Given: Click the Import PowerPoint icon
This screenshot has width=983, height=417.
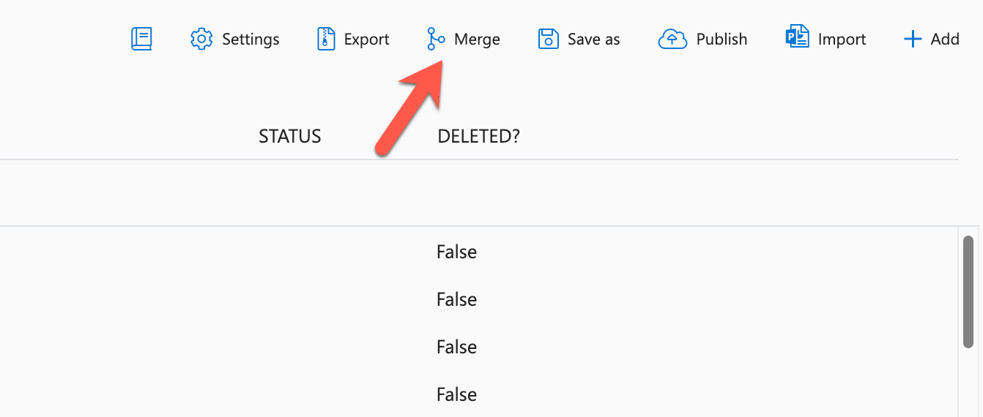Looking at the screenshot, I should pos(797,37).
